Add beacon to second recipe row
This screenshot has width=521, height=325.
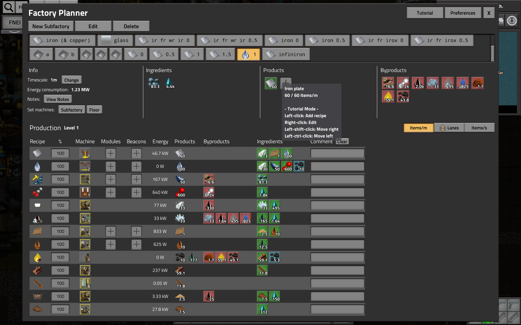coord(136,166)
